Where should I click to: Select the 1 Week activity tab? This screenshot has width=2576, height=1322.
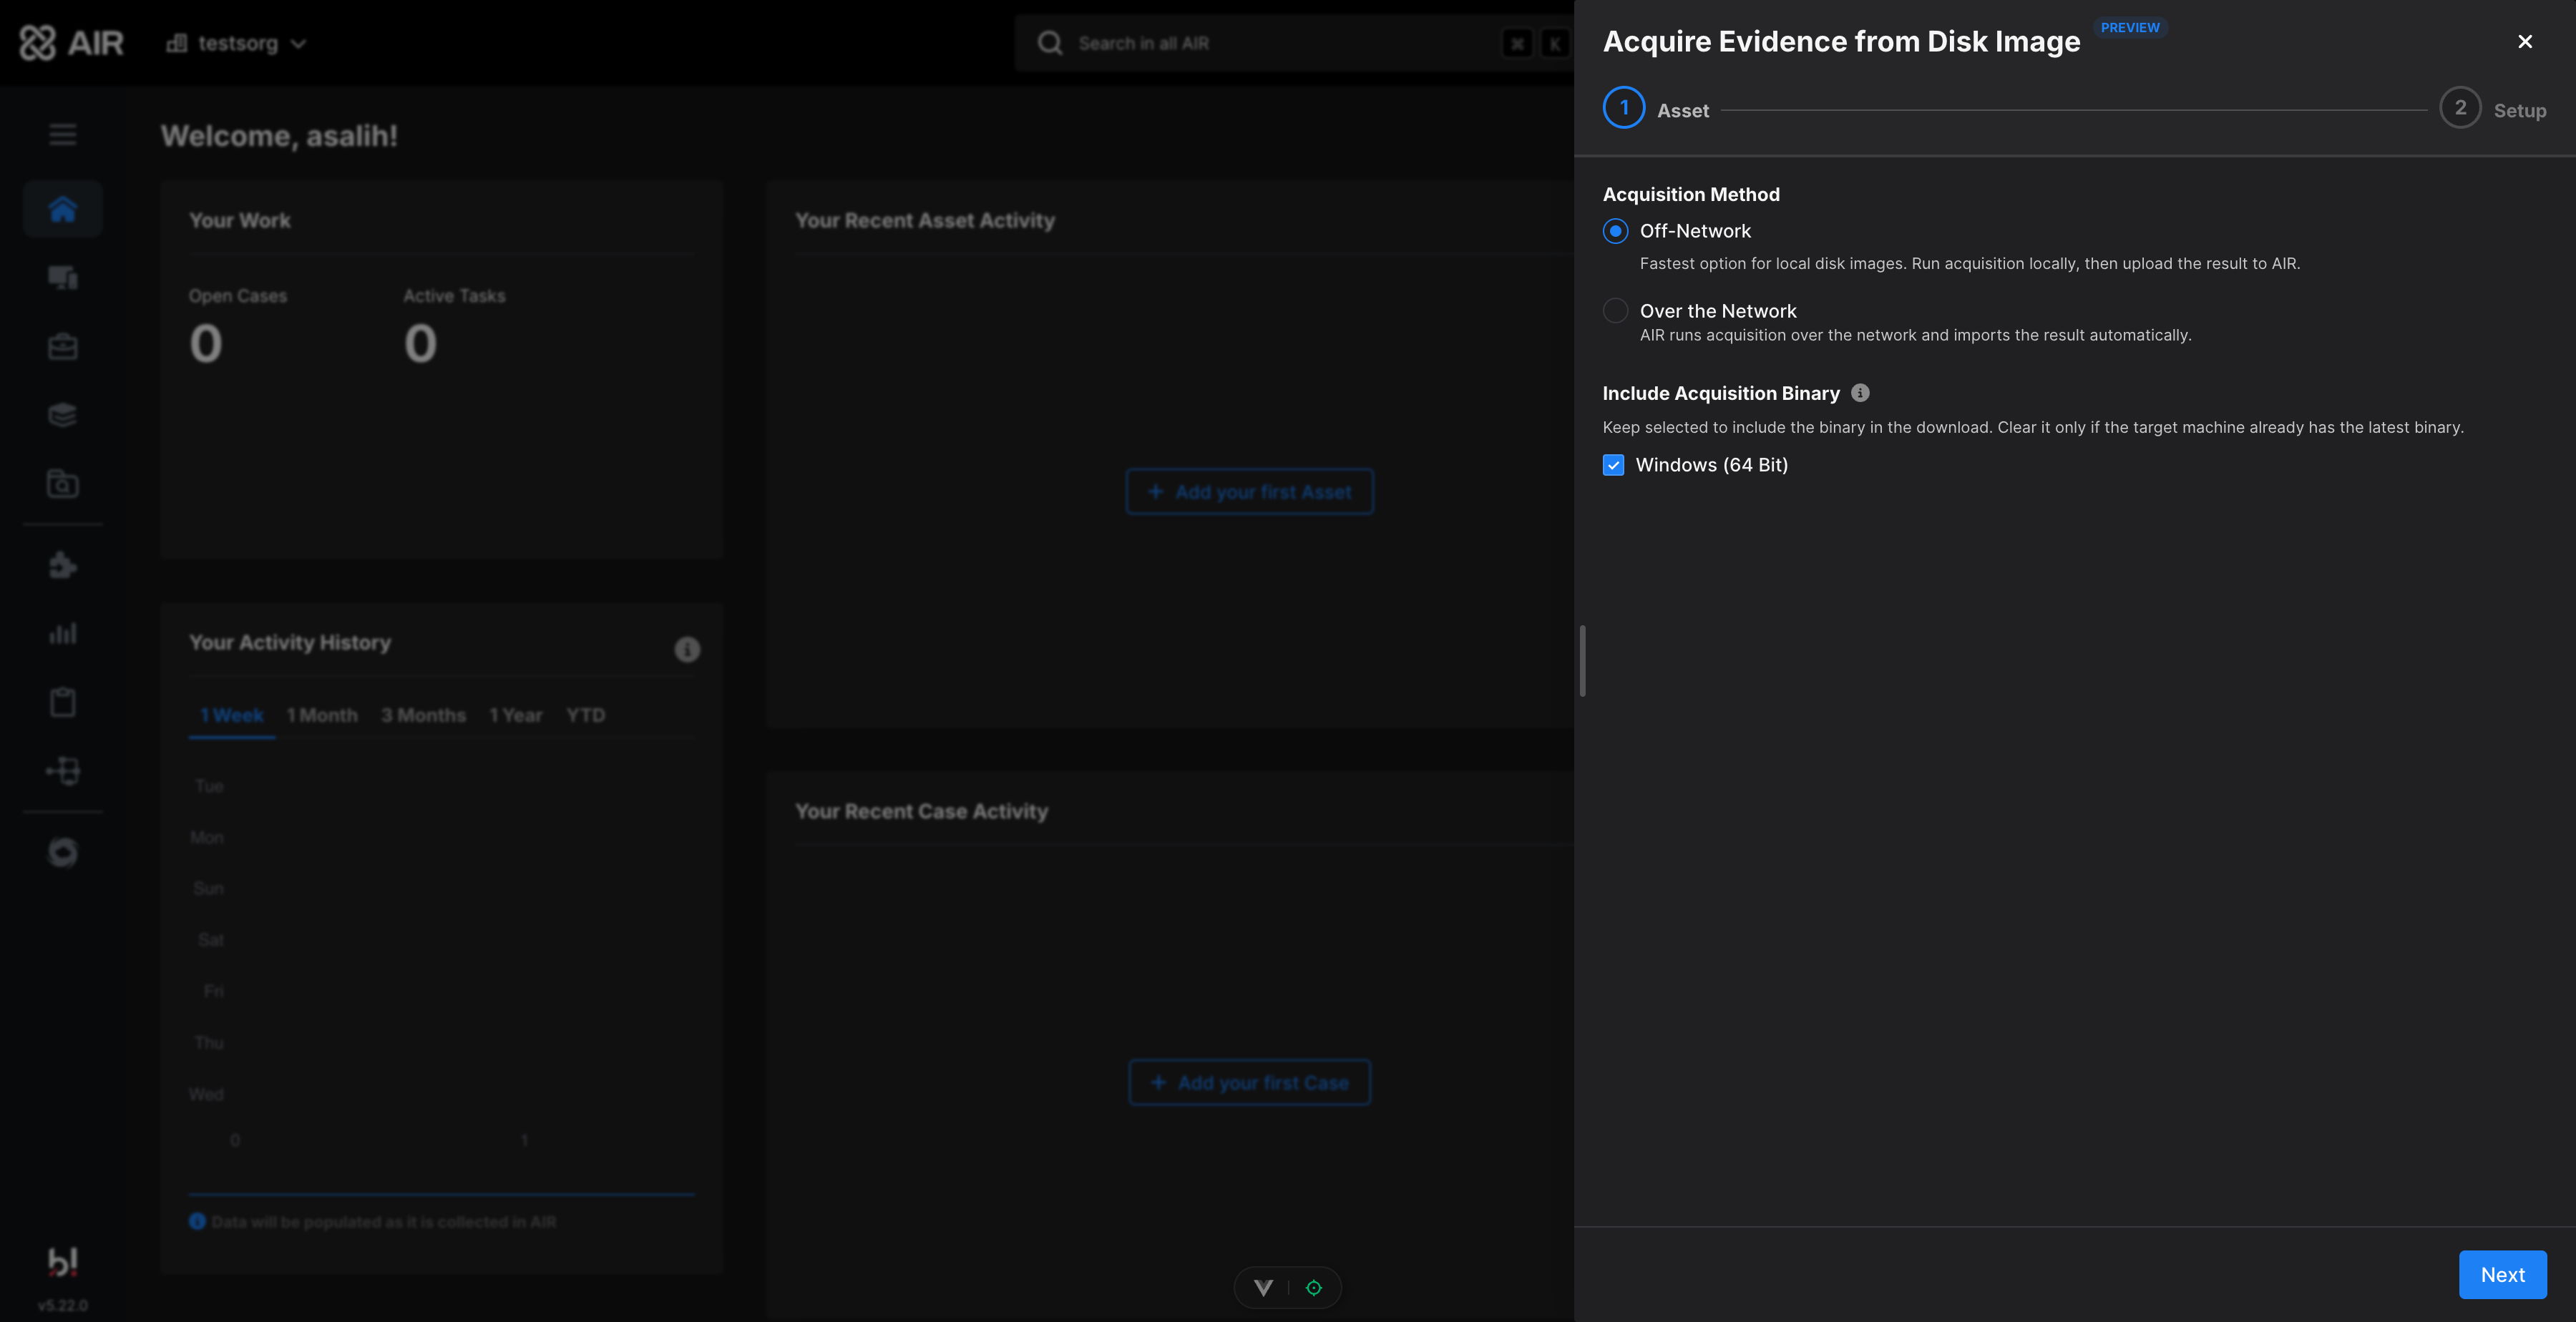232,715
